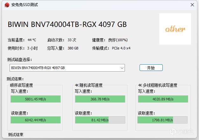Click the BIWIN BNV740004TB-RGX drive title

tap(67, 24)
